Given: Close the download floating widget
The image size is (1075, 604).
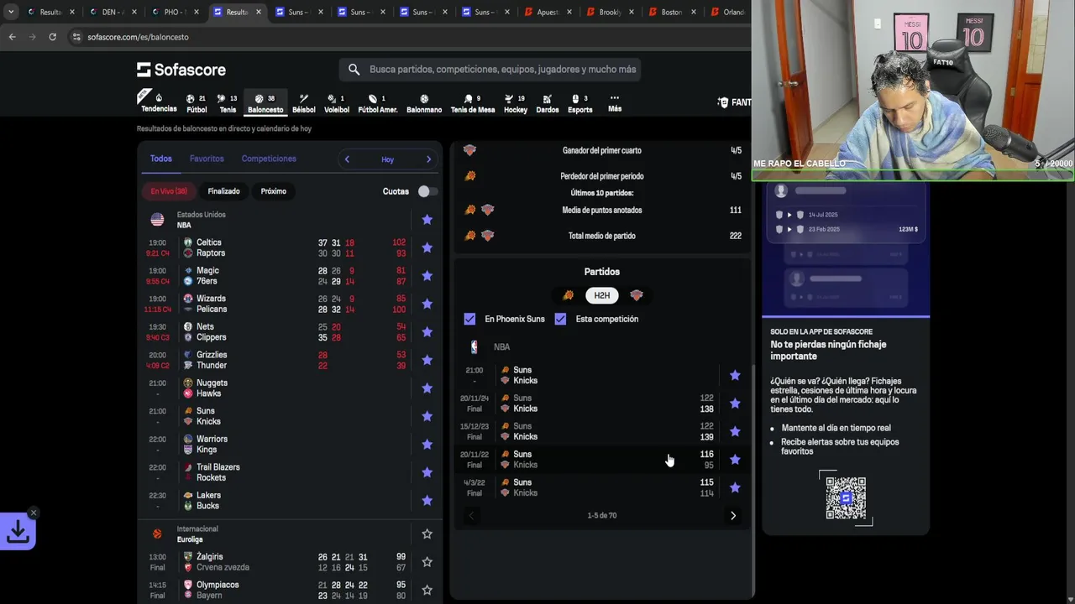Looking at the screenshot, I should [x=34, y=513].
